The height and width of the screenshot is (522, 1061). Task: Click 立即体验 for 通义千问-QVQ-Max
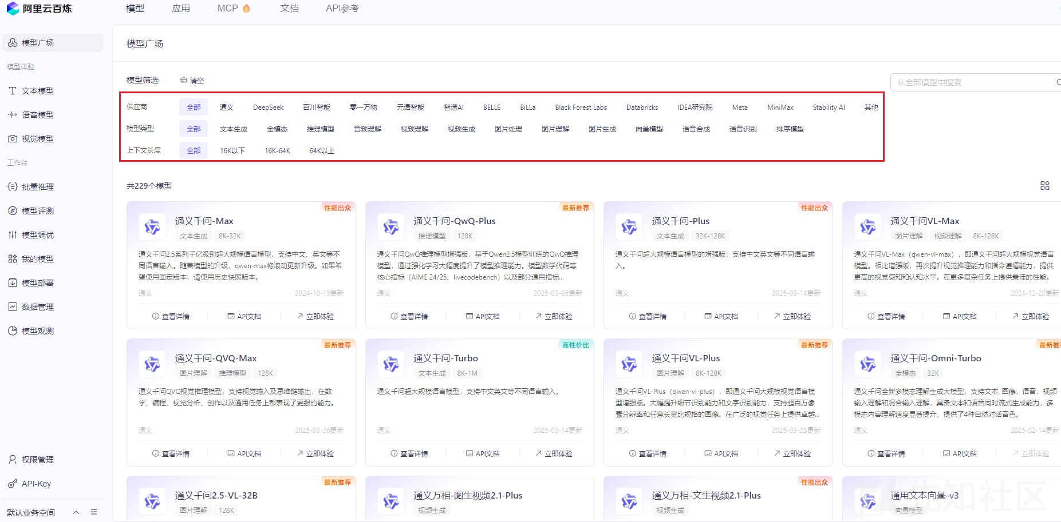(315, 453)
